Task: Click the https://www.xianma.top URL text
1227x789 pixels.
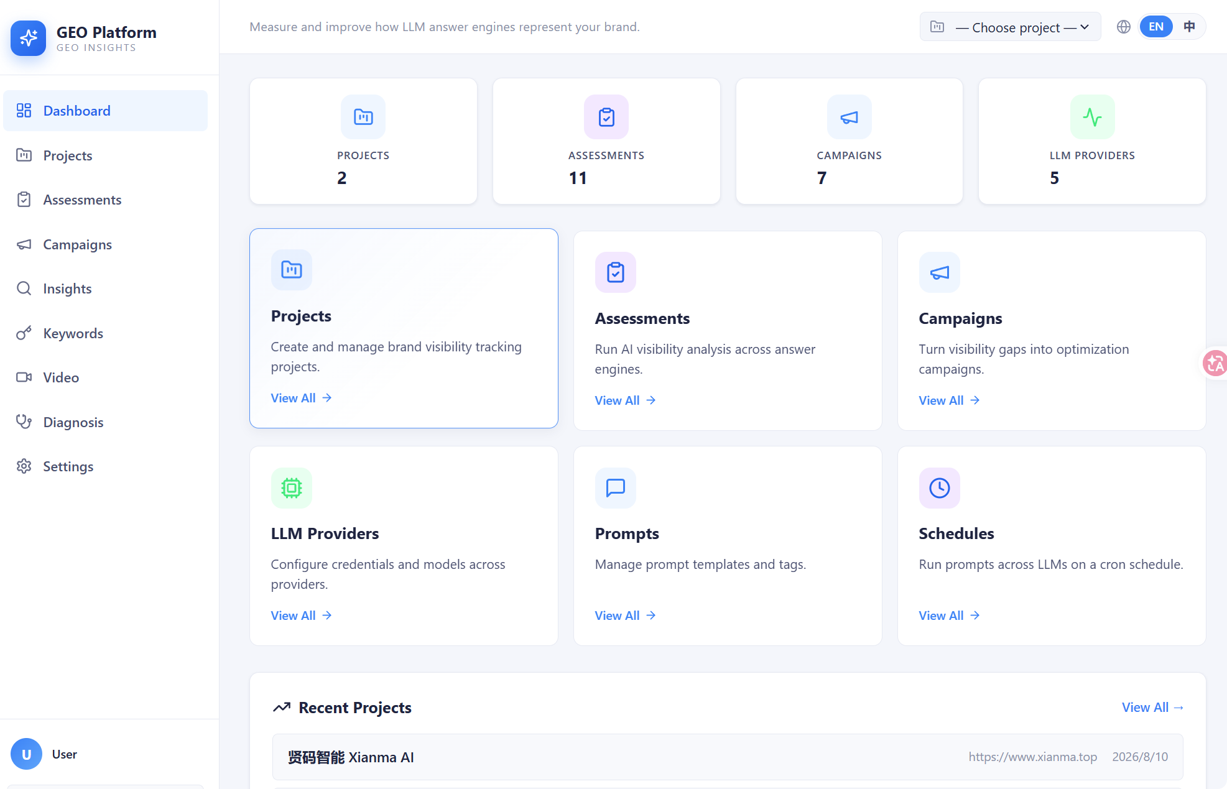Action: [1033, 757]
